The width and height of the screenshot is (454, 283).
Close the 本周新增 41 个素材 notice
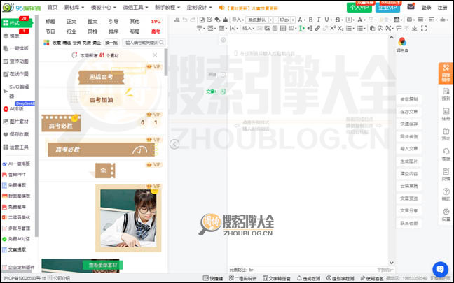tap(155, 55)
